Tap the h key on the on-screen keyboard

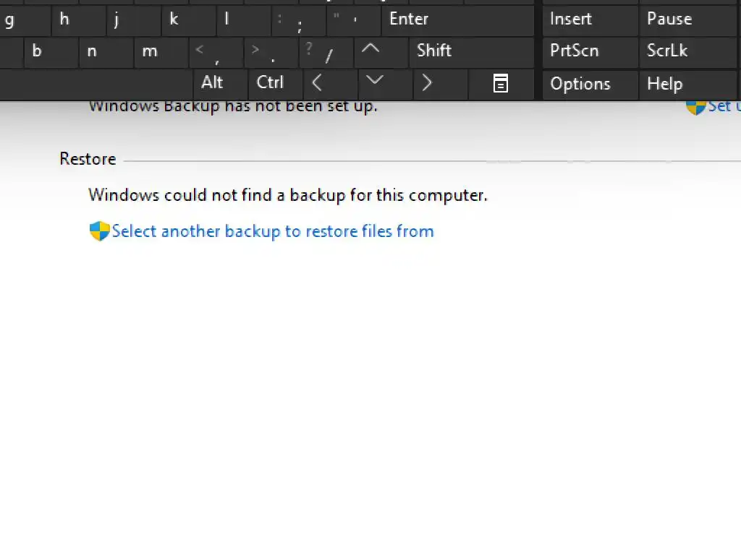tap(78, 20)
